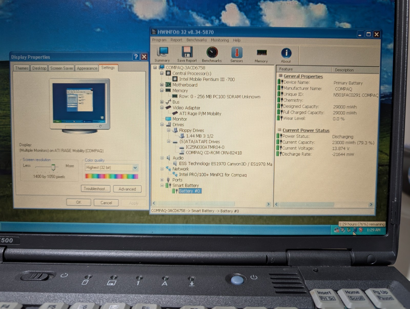
Task: Select COMPAQ CD-ROM CRN-8241B entry
Action: [214, 153]
